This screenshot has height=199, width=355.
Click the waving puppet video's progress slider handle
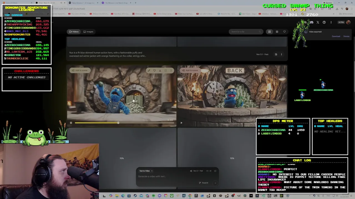coord(118,123)
